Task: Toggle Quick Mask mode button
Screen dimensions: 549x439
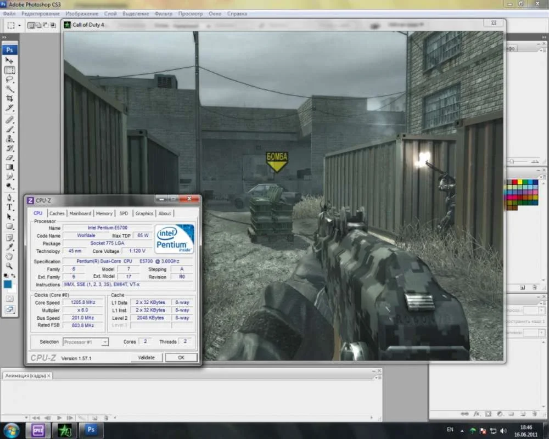Action: tap(9, 299)
